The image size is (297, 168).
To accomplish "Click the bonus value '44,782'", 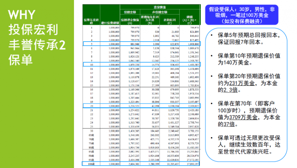I will tap(175, 36).
